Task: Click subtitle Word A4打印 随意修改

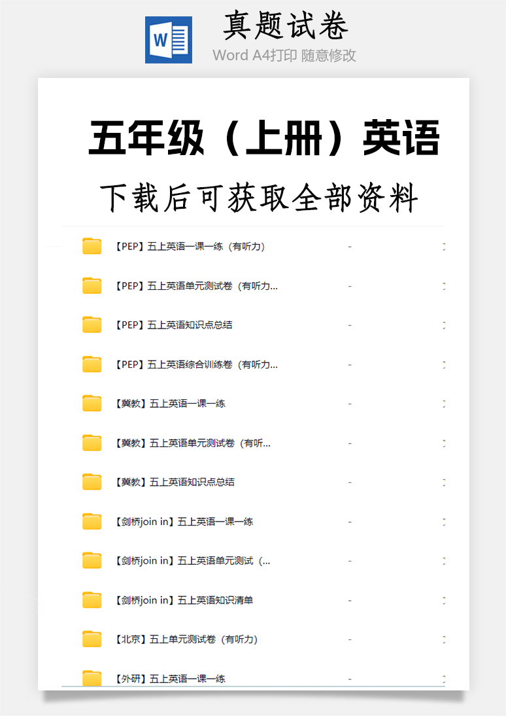Action: coord(284,55)
